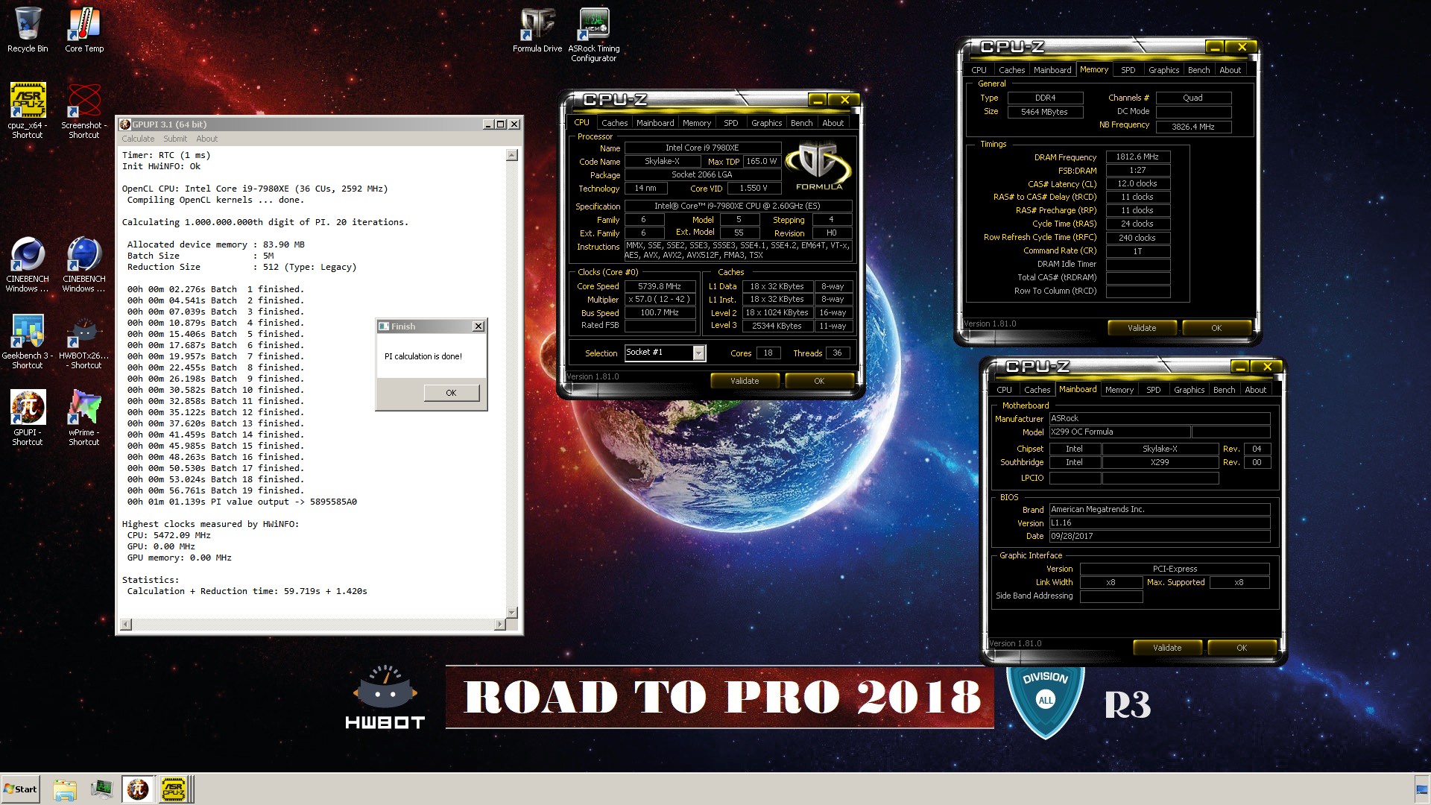Open Calculate menu in GPUPI
Image resolution: width=1431 pixels, height=805 pixels.
coord(138,139)
